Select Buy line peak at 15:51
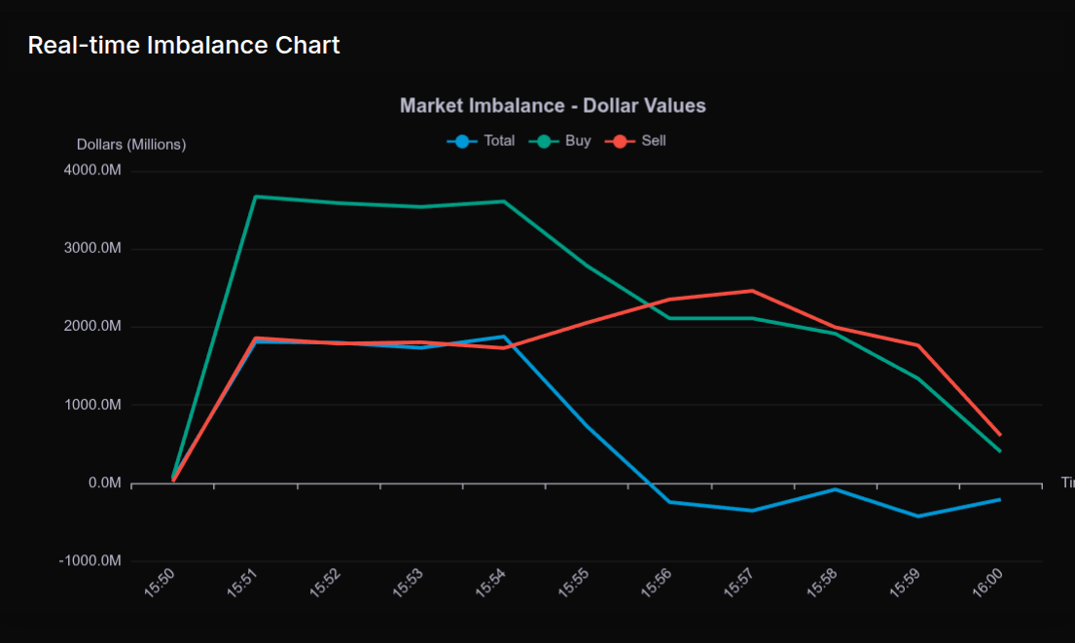The image size is (1075, 643). pyautogui.click(x=255, y=196)
